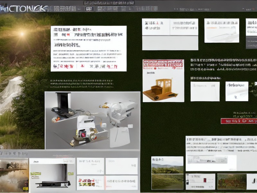Viewport: 257px width, 193px height.
Task: Click the red text line in white article panel
Action: click(85, 66)
